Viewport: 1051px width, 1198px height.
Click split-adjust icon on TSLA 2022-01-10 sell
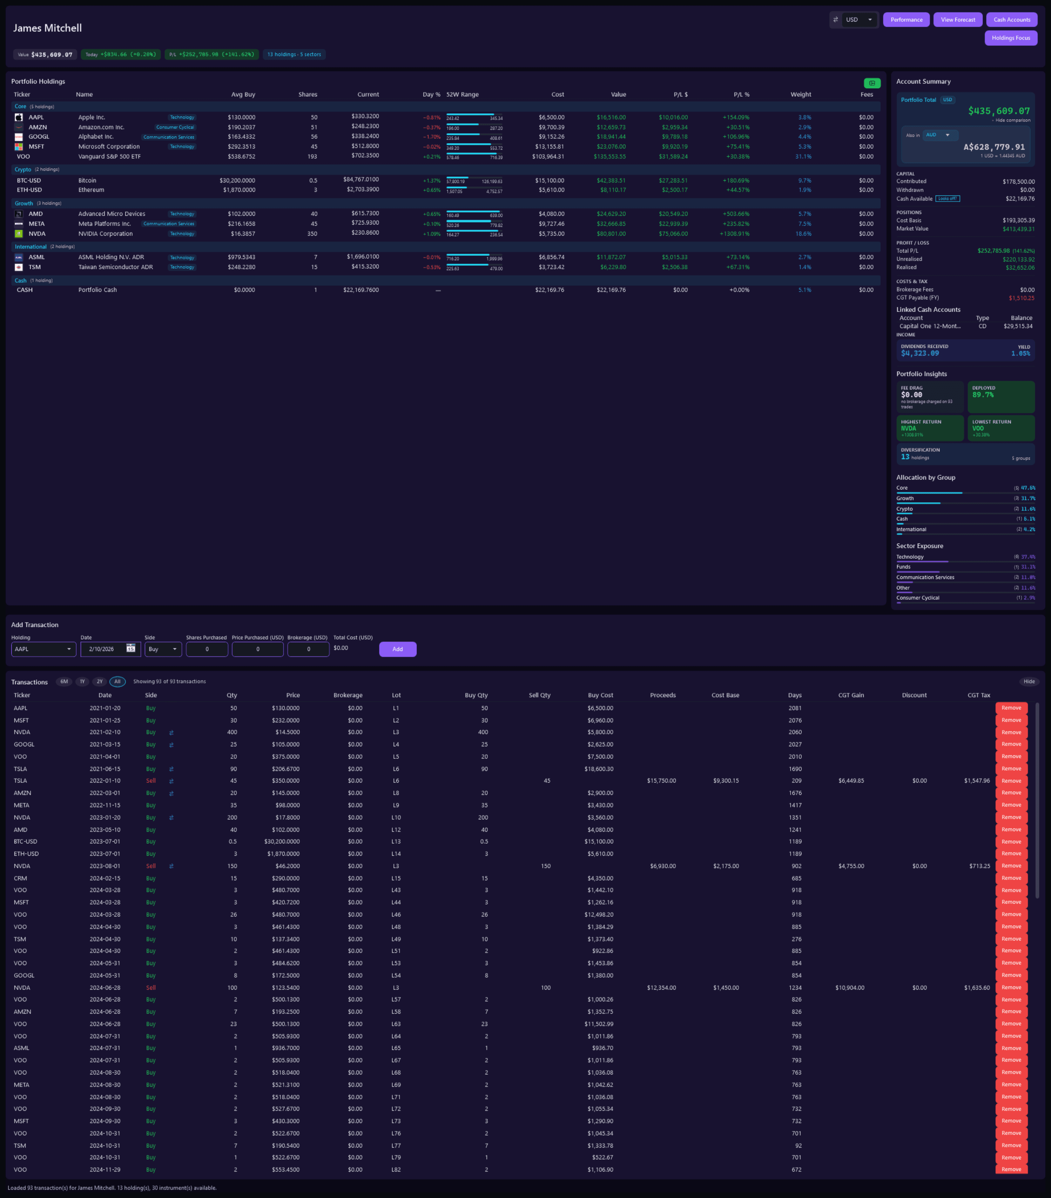point(171,781)
